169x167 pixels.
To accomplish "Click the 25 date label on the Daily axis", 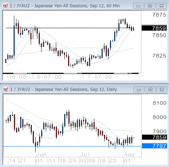I will click(73, 161).
